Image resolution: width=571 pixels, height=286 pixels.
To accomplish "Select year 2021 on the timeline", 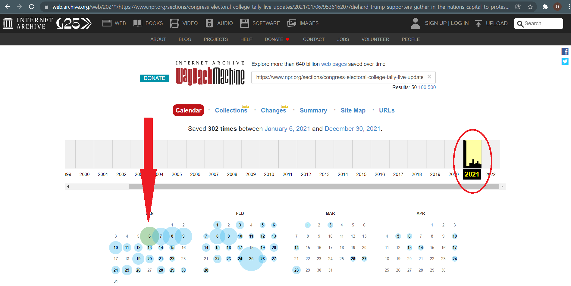I will click(472, 174).
